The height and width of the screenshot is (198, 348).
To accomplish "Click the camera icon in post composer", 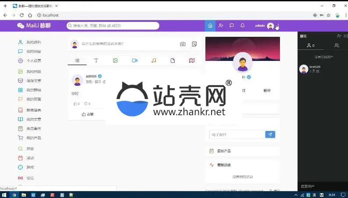I will pyautogui.click(x=183, y=44).
